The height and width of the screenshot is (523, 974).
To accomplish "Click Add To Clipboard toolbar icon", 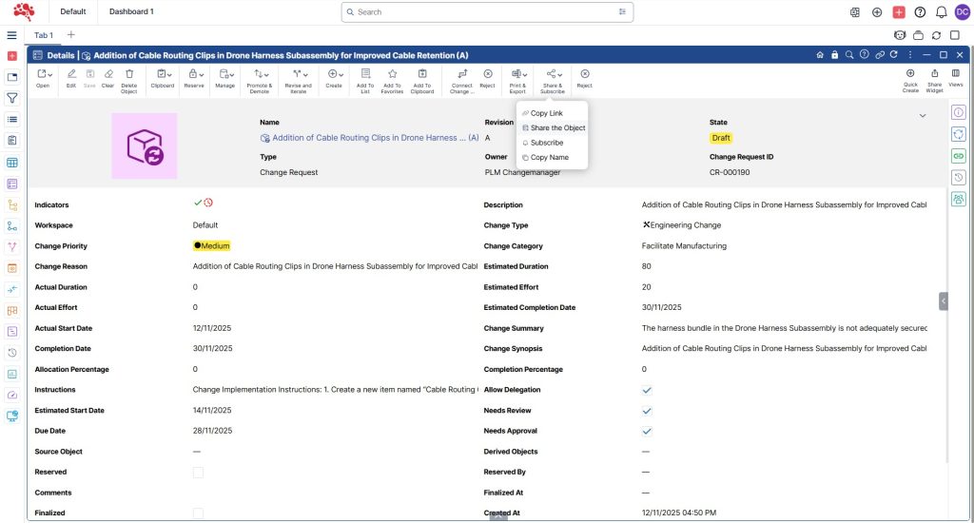I will pos(422,82).
